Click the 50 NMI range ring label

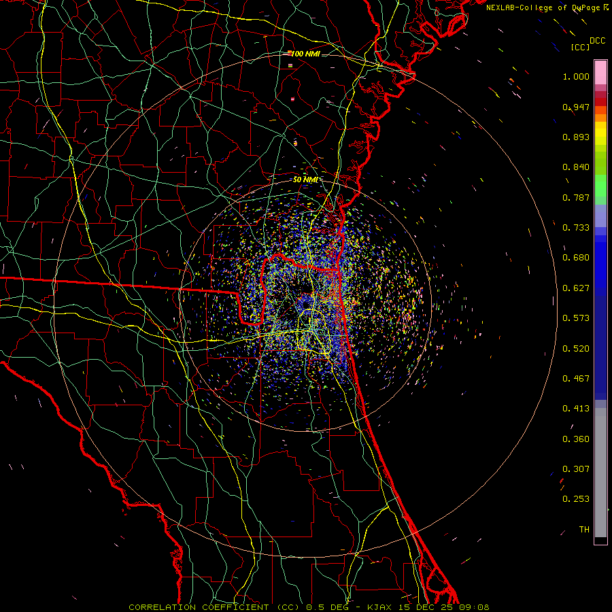pos(305,180)
